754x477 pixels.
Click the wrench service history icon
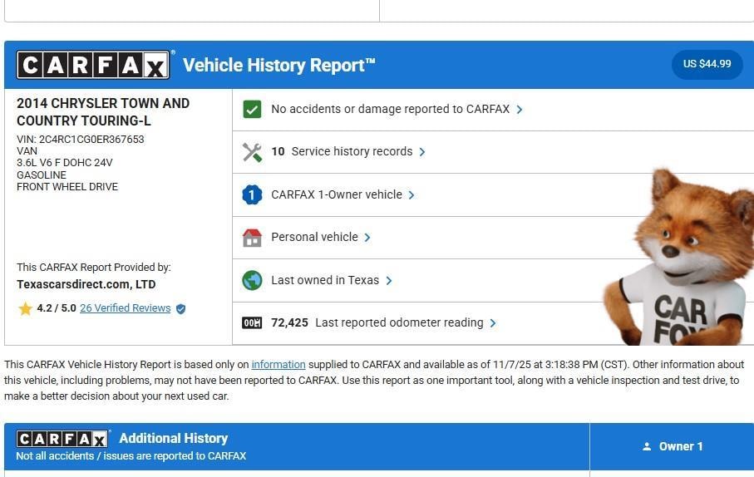coord(252,152)
